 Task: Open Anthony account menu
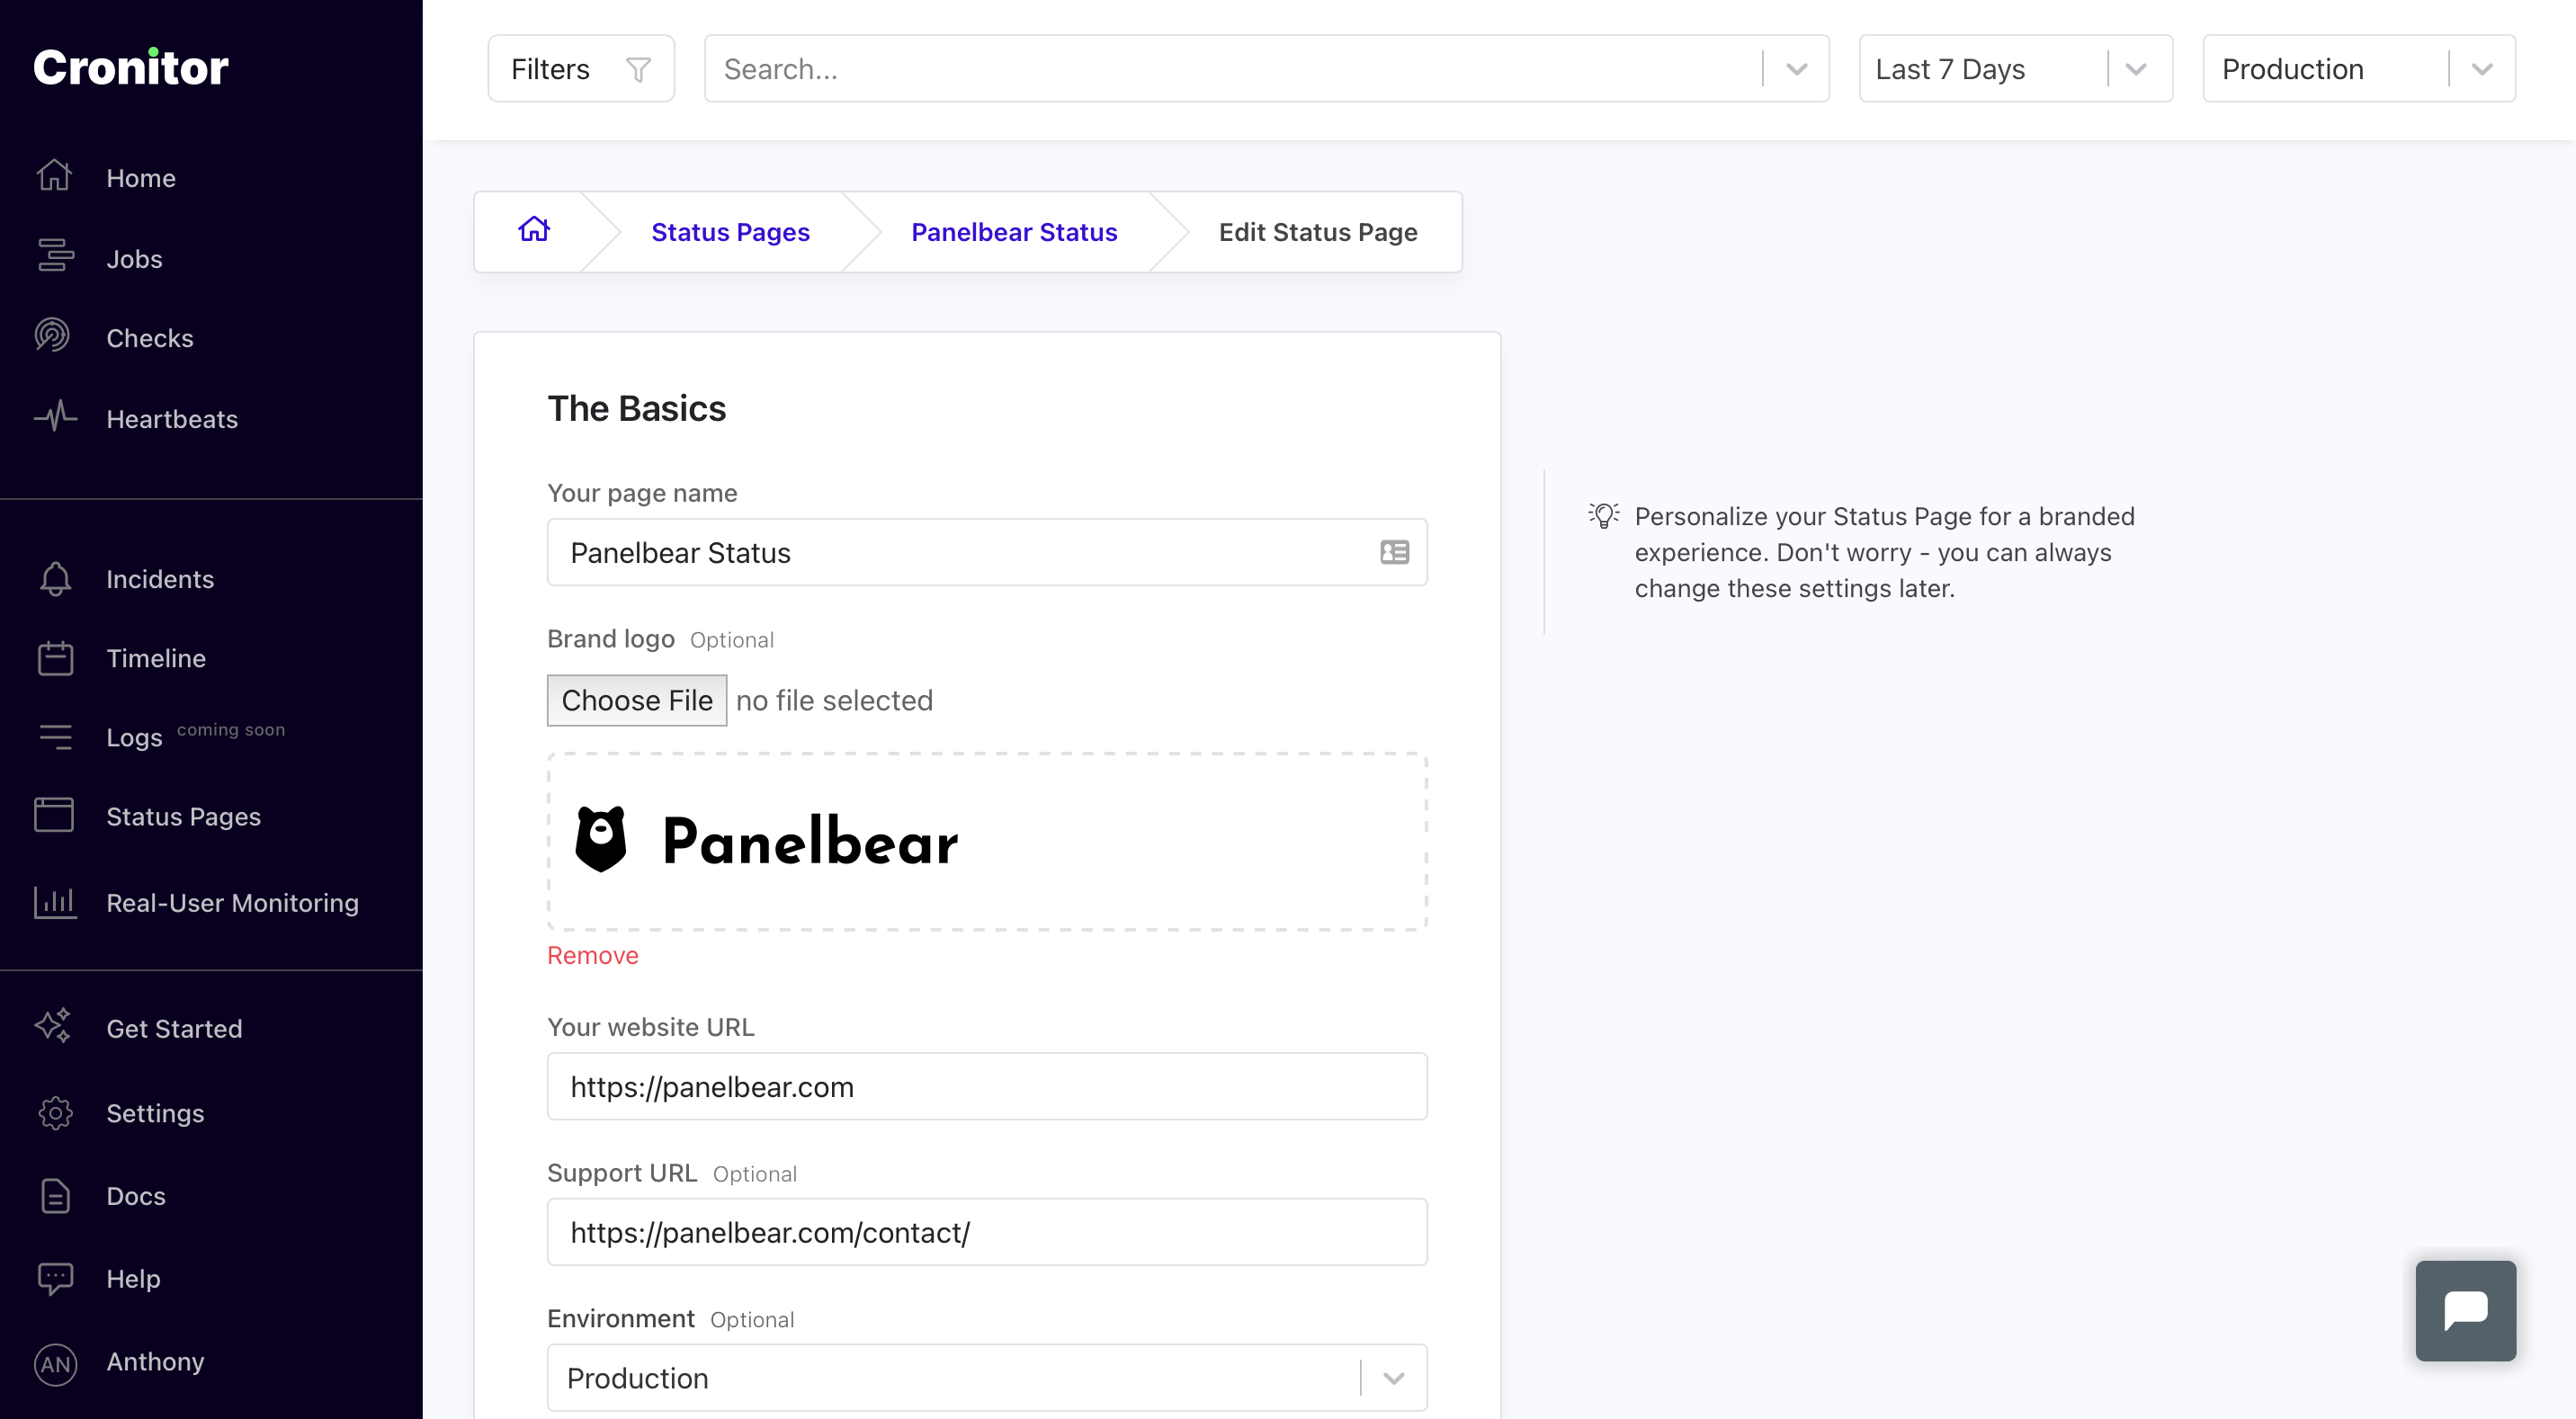click(155, 1362)
